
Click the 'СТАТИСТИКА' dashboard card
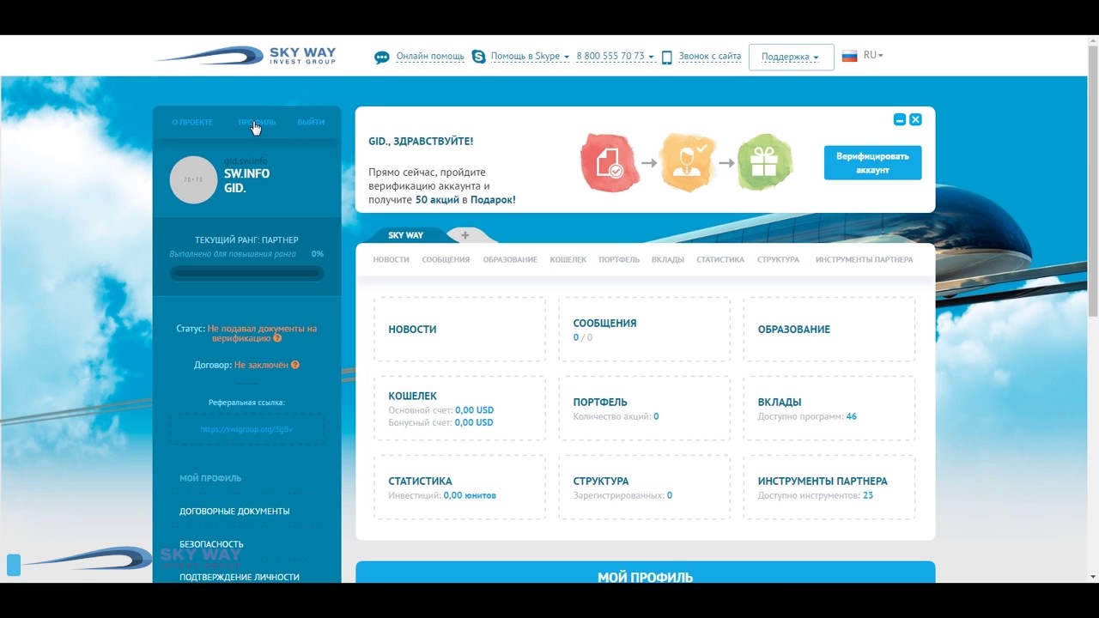460,488
